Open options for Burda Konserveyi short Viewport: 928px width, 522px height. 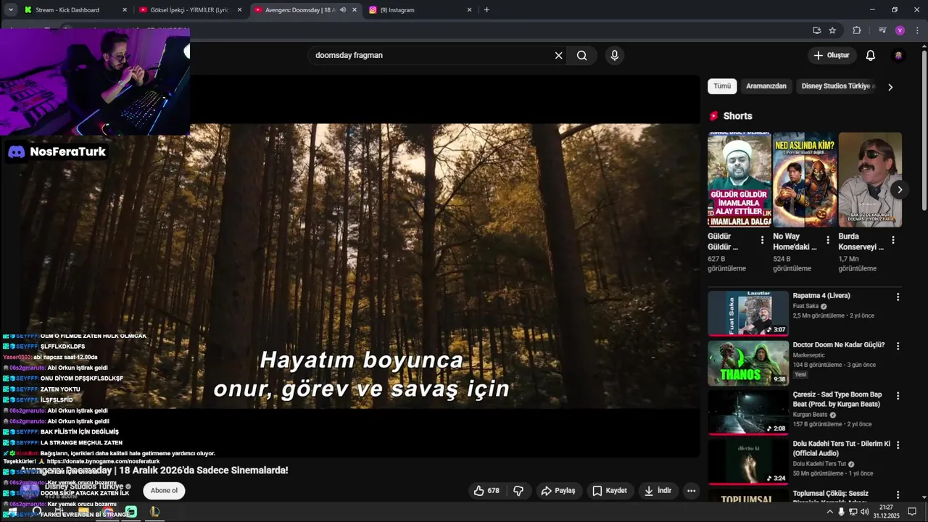pyautogui.click(x=893, y=240)
